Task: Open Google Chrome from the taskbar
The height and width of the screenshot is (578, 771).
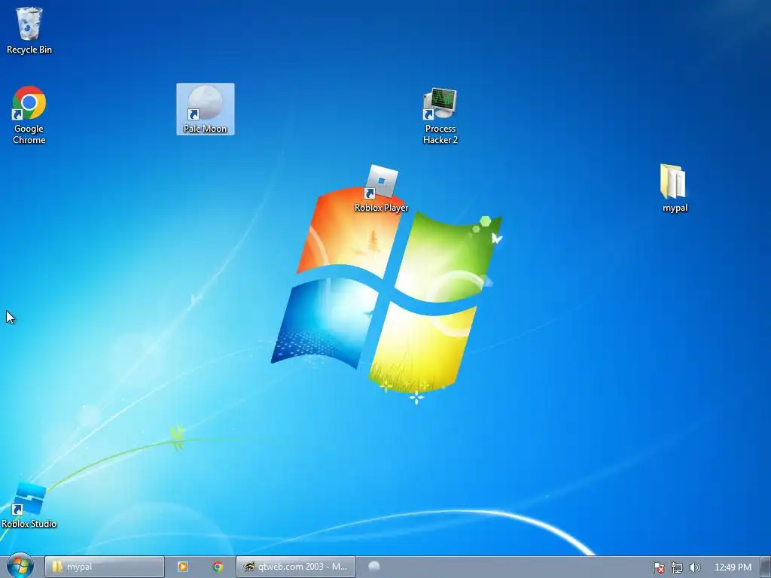Action: click(218, 567)
